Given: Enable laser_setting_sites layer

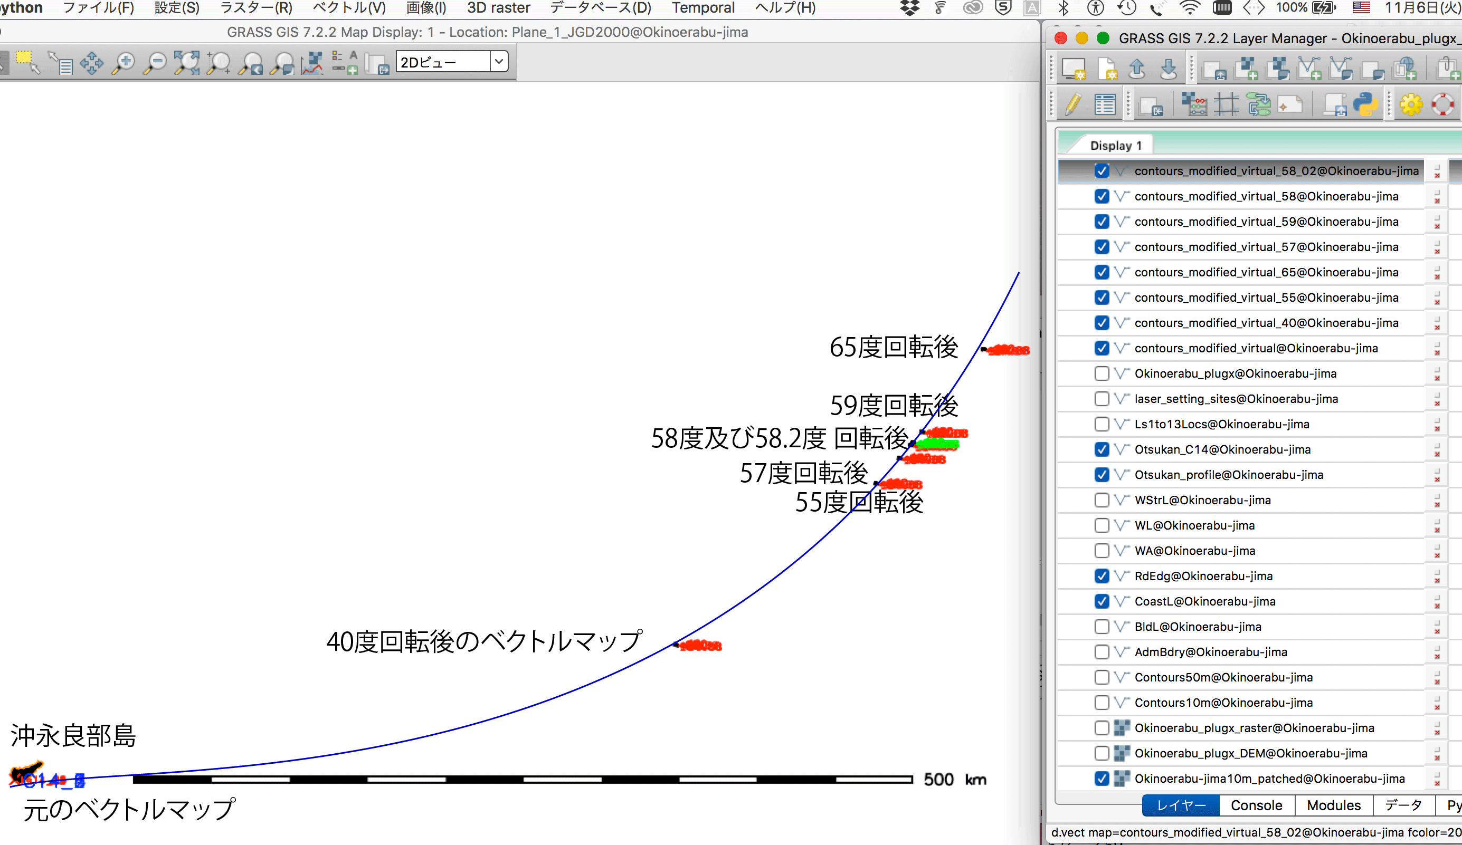Looking at the screenshot, I should coord(1102,399).
